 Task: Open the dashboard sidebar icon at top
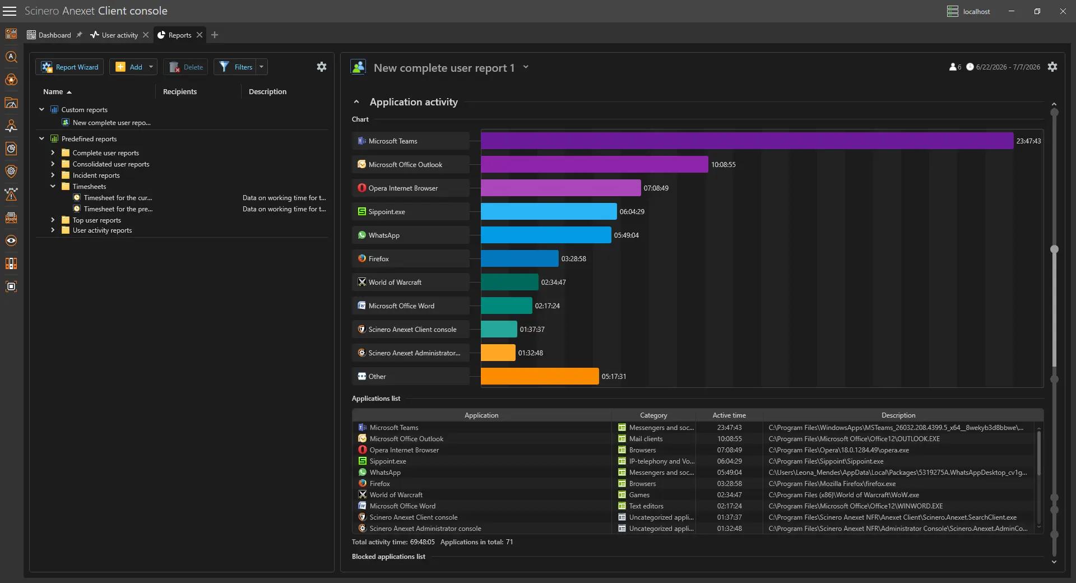[11, 34]
